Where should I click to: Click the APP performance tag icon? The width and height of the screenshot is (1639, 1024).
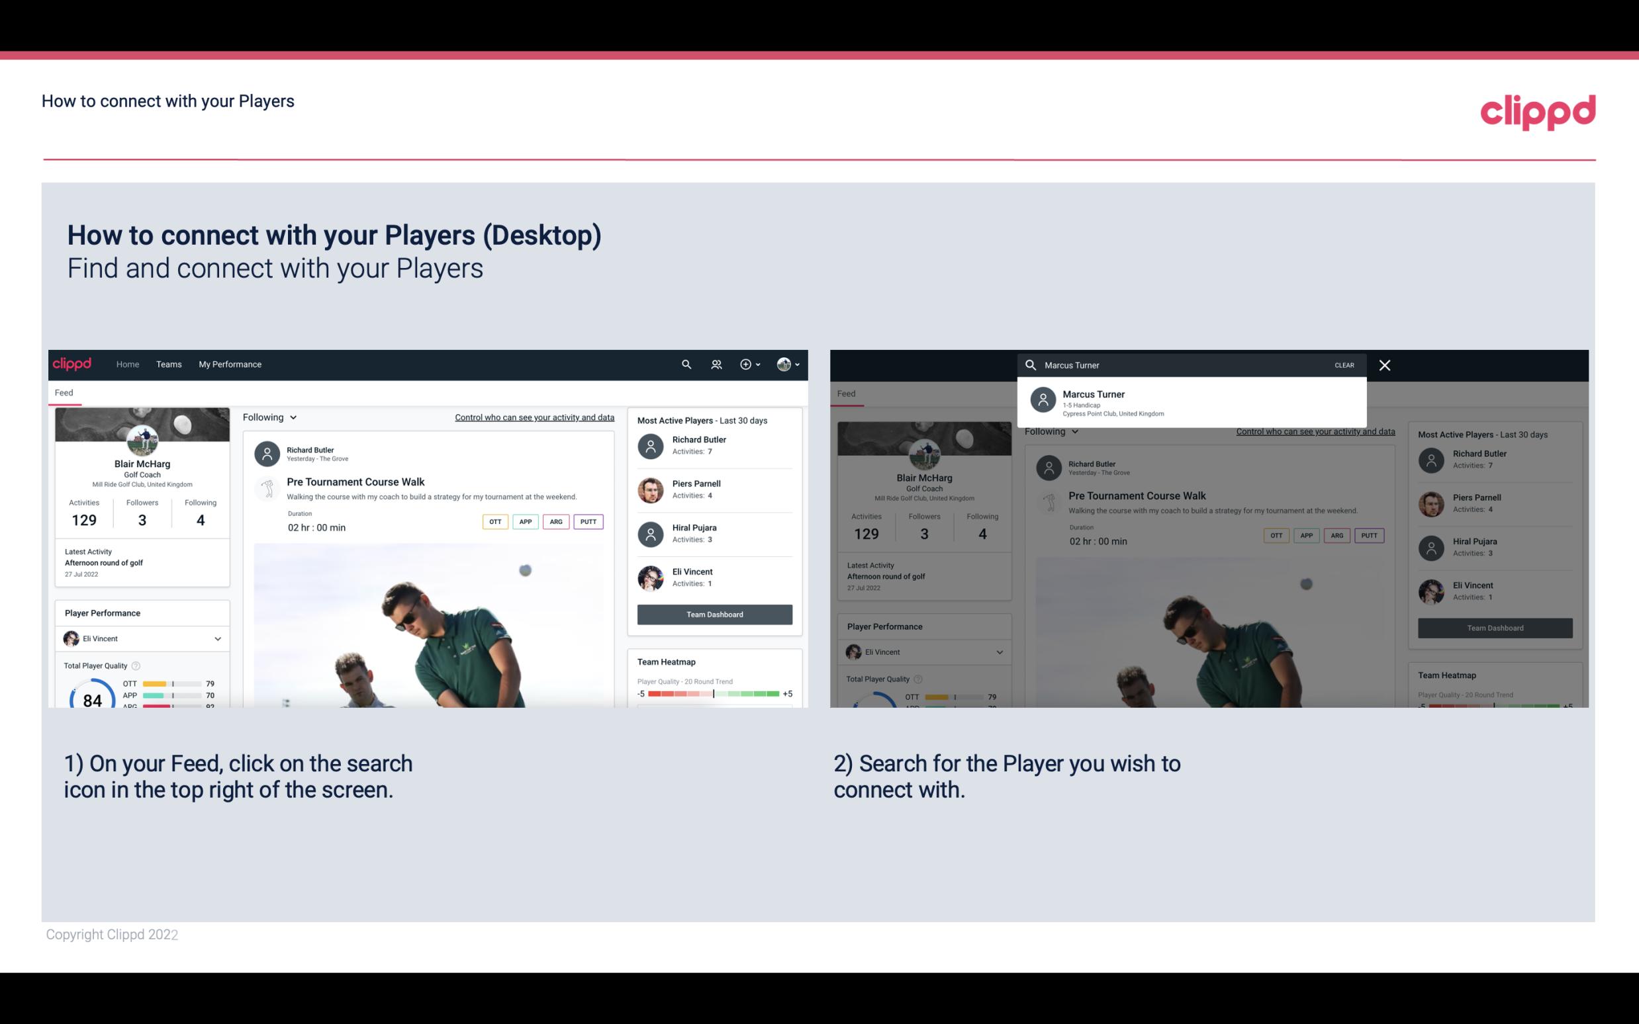click(x=523, y=521)
